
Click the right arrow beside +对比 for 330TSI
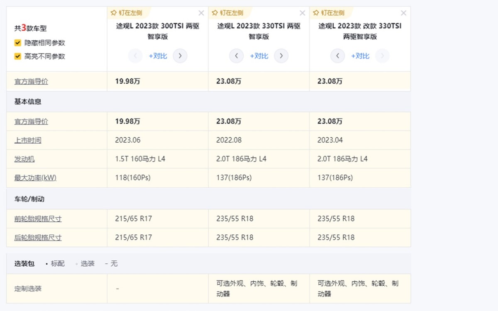coord(281,56)
